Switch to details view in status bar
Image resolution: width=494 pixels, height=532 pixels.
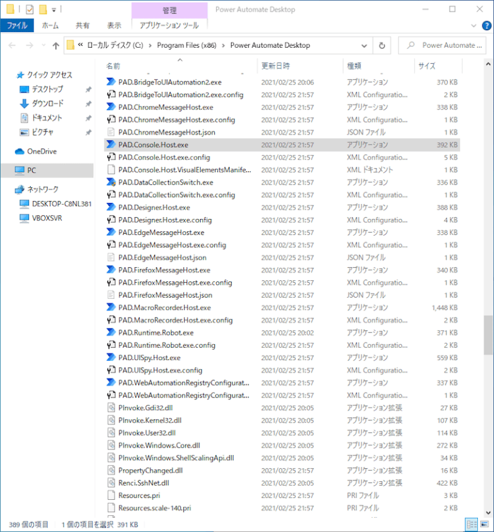tap(471, 524)
